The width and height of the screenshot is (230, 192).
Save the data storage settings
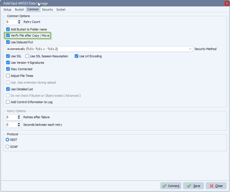[x=193, y=186]
